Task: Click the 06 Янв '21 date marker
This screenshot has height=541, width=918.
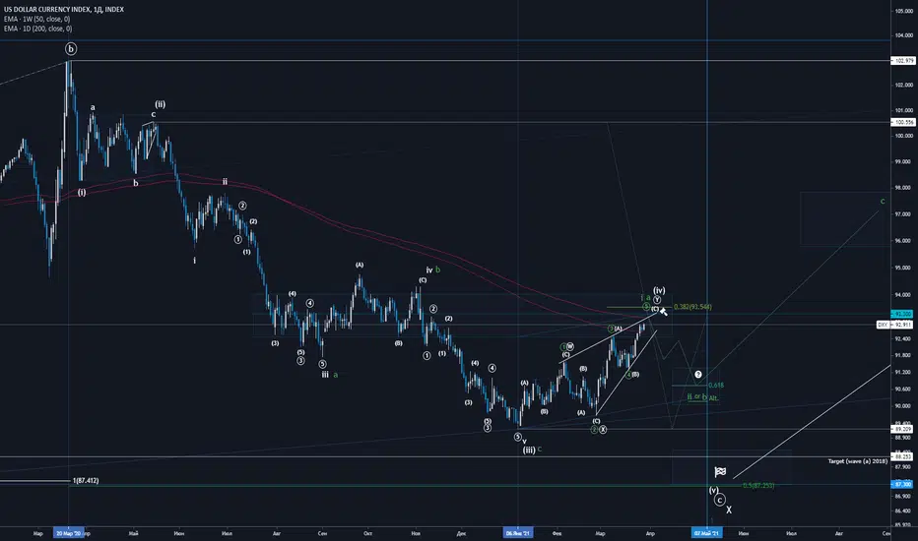Action: pyautogui.click(x=517, y=533)
